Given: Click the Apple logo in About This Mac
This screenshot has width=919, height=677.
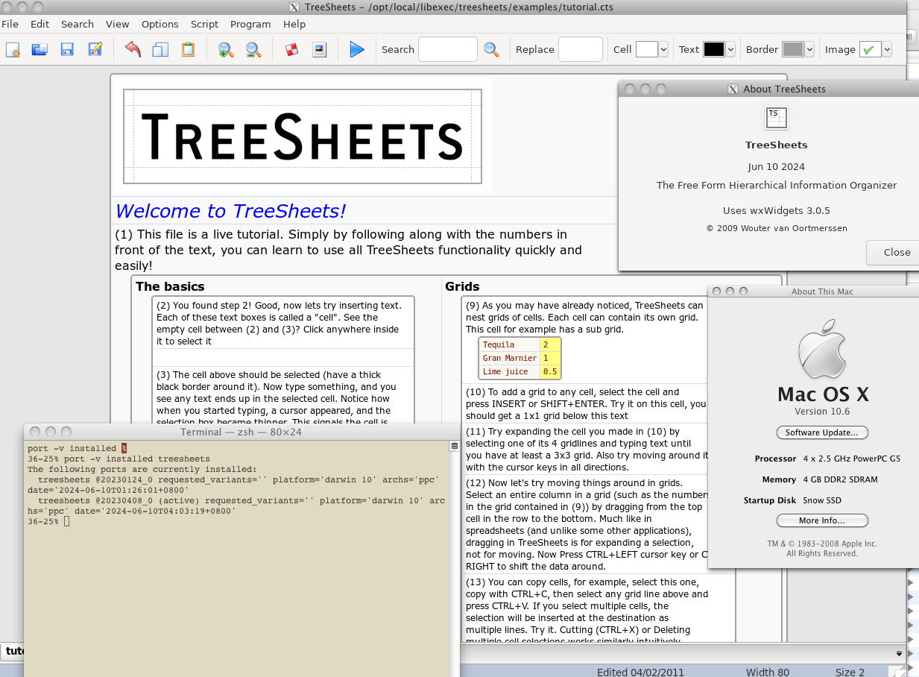Looking at the screenshot, I should (x=823, y=349).
